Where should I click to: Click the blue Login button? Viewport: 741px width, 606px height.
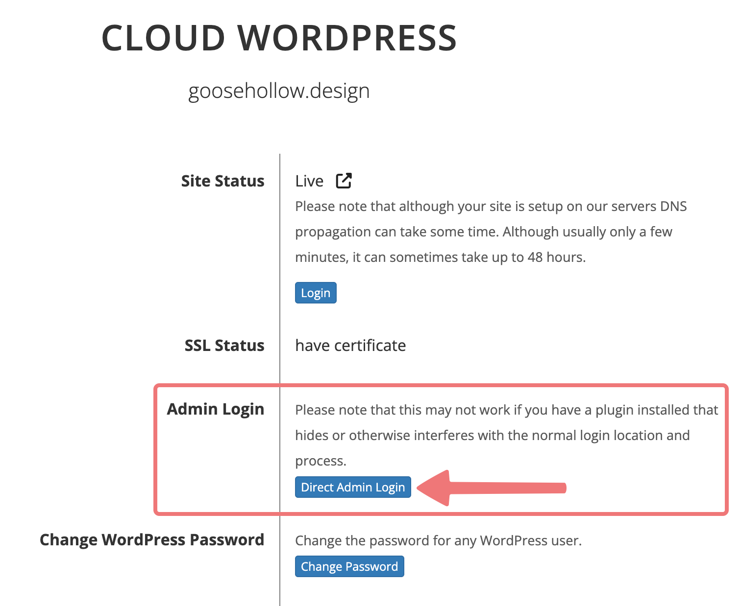(316, 293)
